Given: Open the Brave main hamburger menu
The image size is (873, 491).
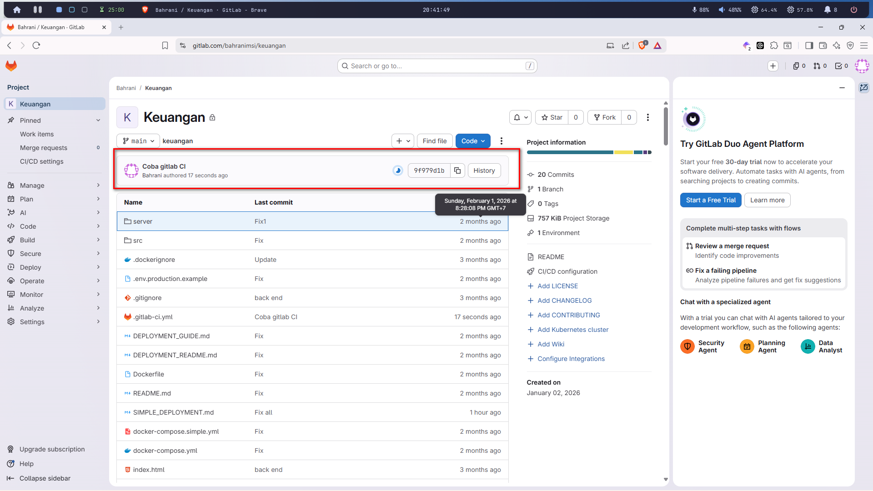Looking at the screenshot, I should [x=864, y=45].
